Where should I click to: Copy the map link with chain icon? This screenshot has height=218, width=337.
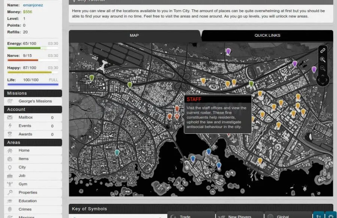pos(323,51)
